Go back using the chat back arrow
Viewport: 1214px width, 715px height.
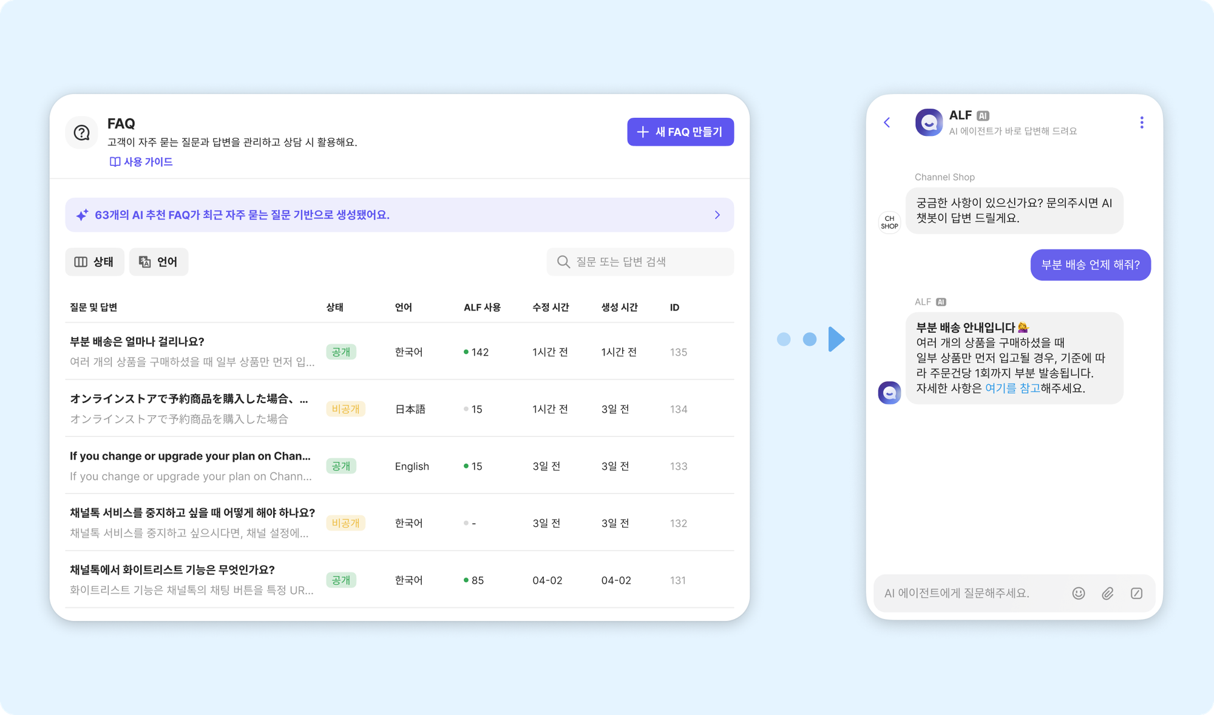pos(887,123)
